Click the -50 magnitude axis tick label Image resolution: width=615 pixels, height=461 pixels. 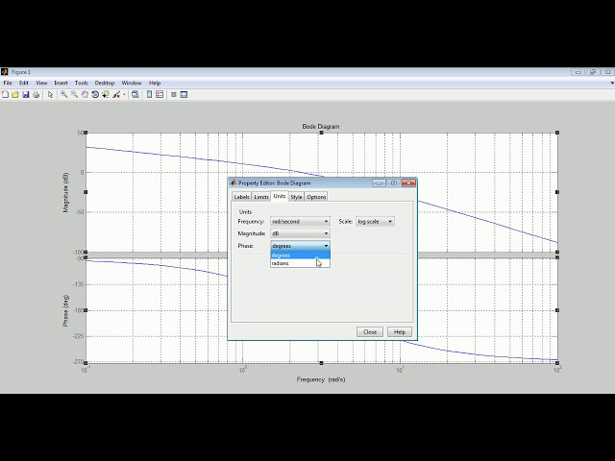click(x=80, y=212)
